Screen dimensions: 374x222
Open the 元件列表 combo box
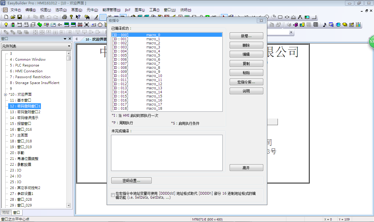pos(36,46)
